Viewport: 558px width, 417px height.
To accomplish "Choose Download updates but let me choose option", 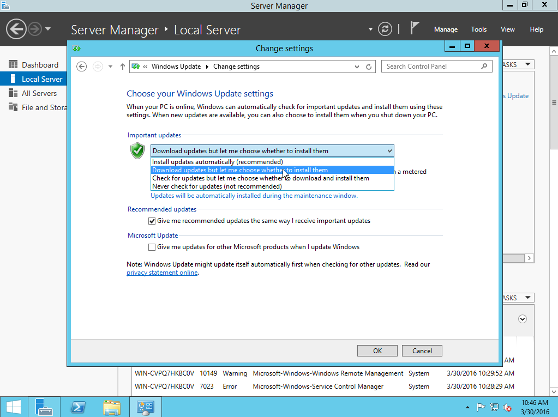I will tap(272, 170).
